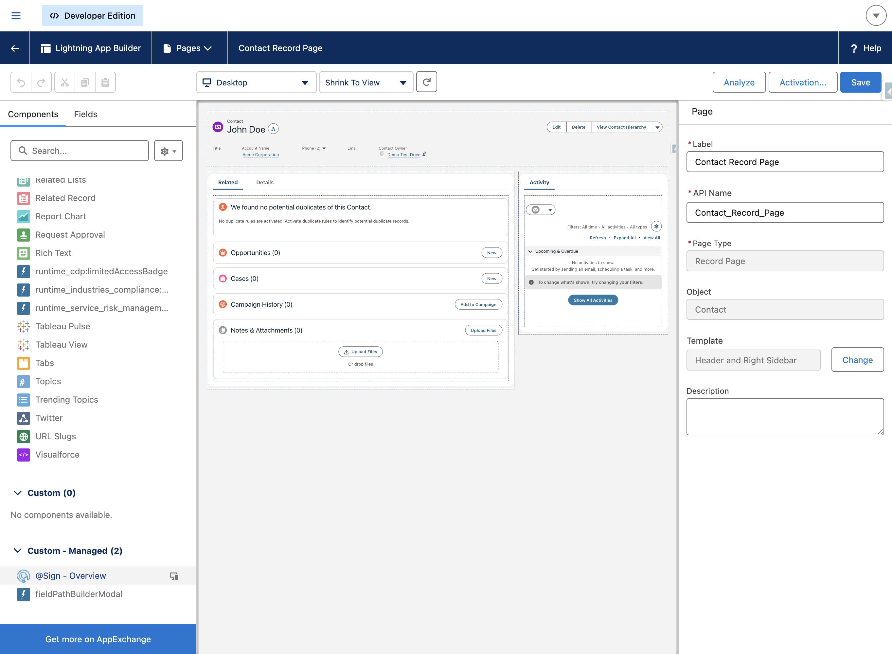Collapse the Custom (0) section
This screenshot has width=892, height=654.
tap(18, 493)
